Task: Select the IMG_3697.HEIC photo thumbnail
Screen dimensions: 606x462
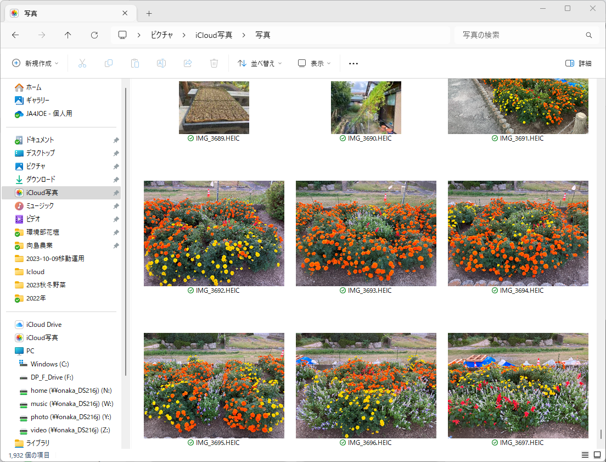Action: click(x=518, y=385)
